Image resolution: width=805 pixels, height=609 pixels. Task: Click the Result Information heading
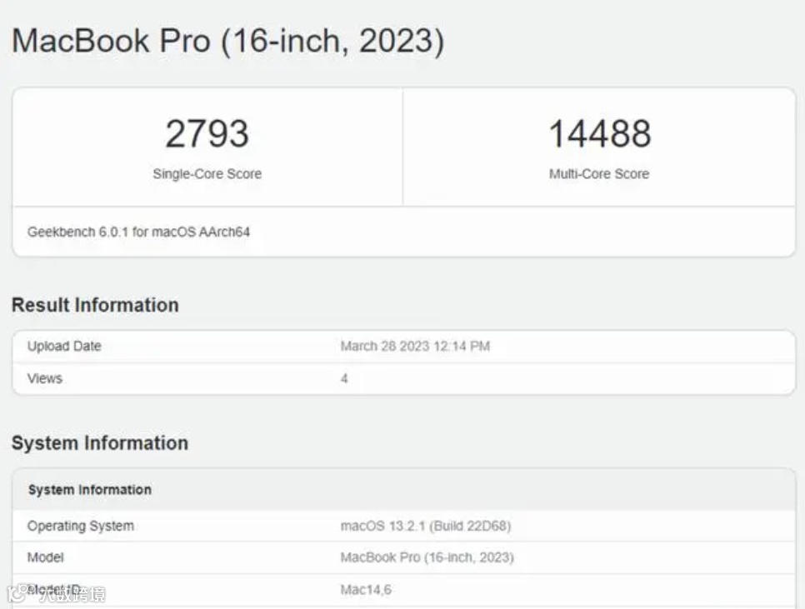[95, 305]
